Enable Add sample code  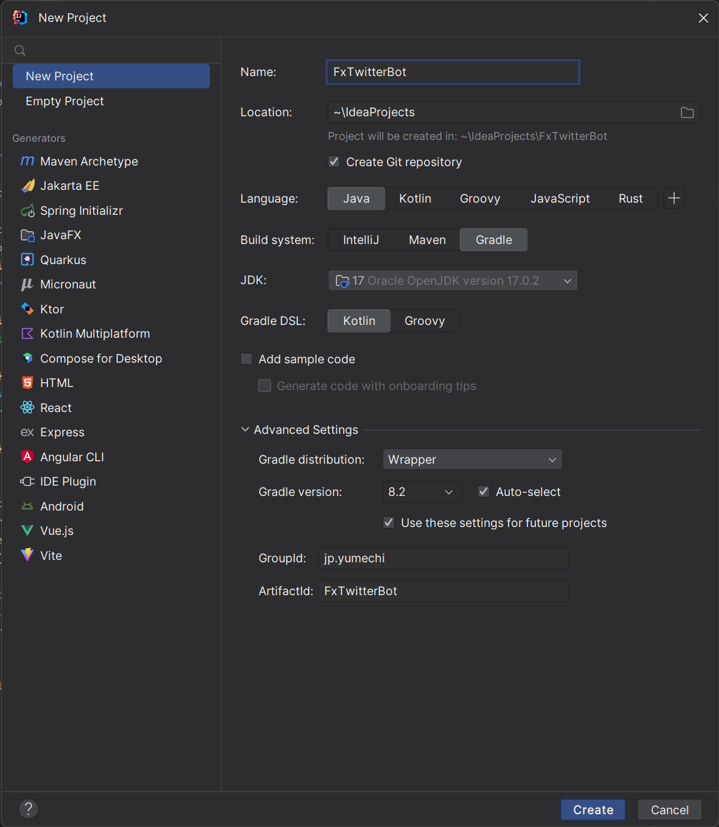pos(246,358)
